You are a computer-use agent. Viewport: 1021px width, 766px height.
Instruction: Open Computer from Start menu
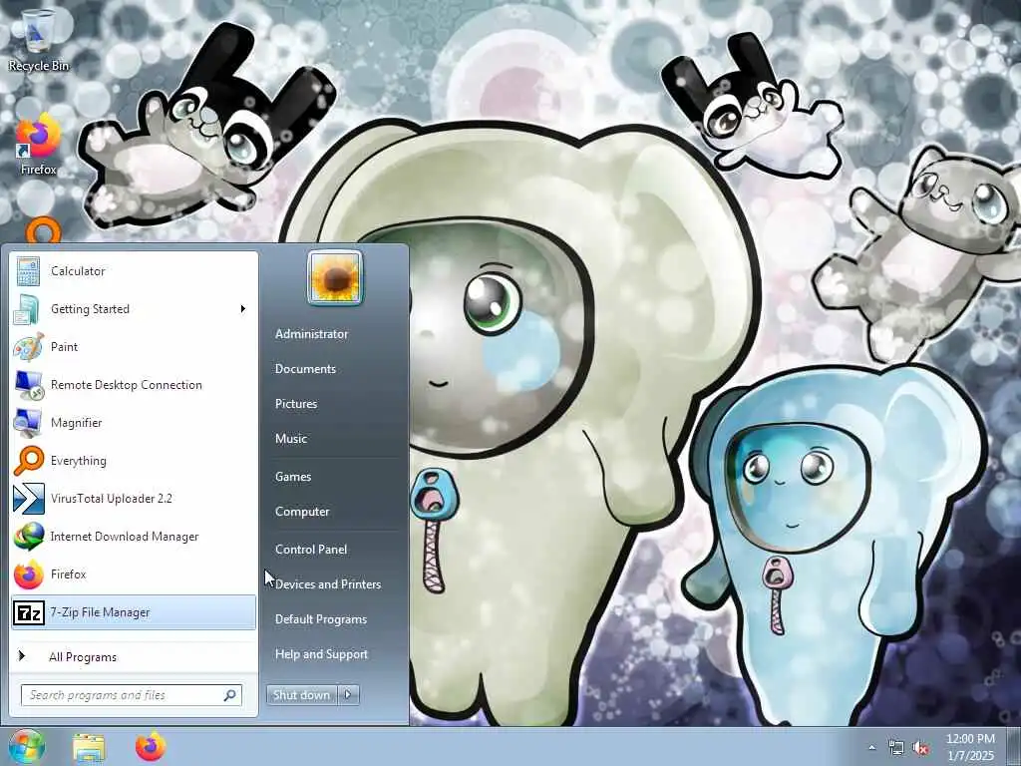pyautogui.click(x=302, y=512)
